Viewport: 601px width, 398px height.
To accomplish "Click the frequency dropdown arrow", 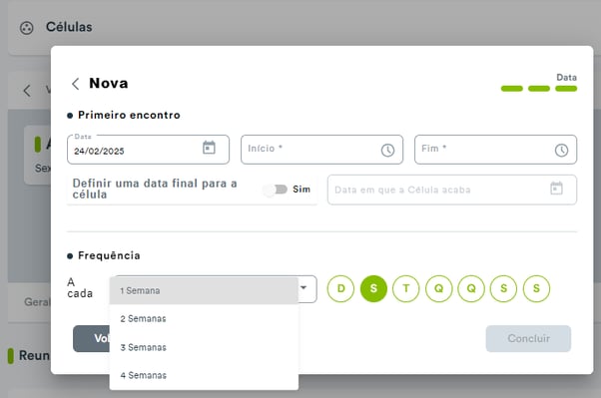I will 303,287.
